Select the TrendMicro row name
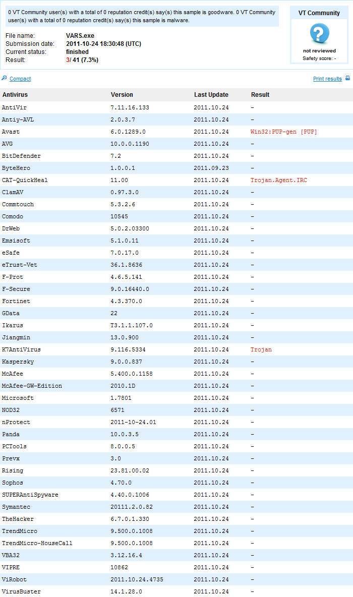 [x=20, y=531]
